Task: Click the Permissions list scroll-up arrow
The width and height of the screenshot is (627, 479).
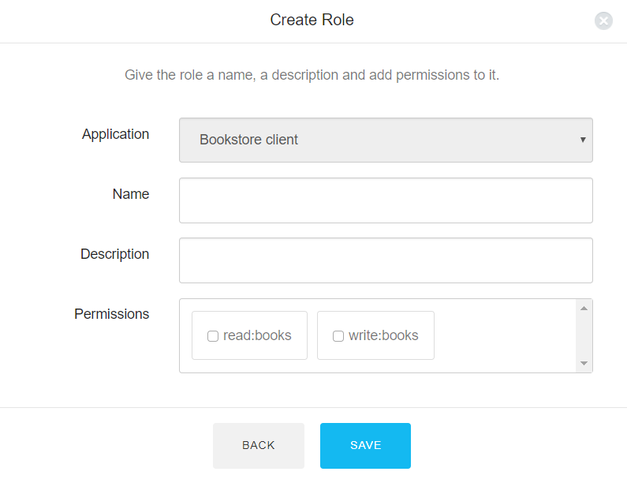Action: (584, 308)
